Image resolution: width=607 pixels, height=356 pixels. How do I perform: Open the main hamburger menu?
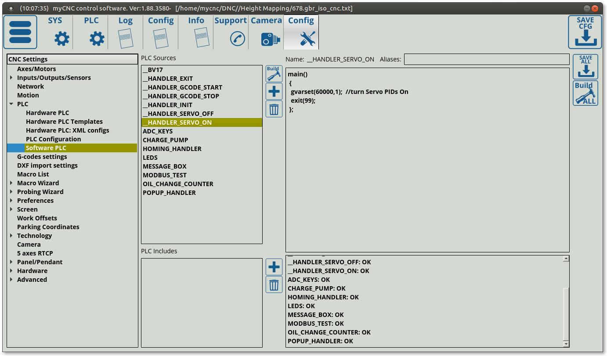pos(20,32)
